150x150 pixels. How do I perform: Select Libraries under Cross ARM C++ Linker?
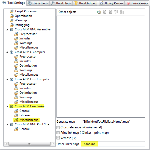click(x=25, y=115)
